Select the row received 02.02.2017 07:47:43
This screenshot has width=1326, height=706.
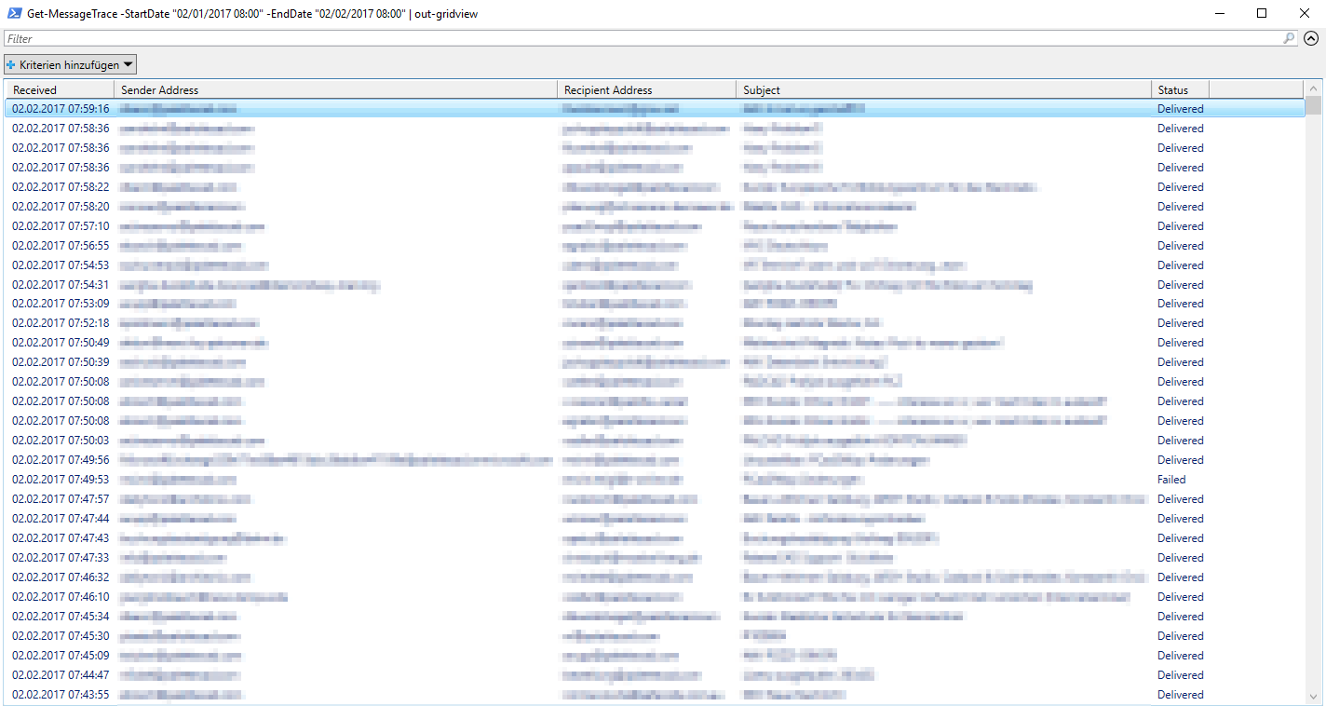click(x=655, y=538)
